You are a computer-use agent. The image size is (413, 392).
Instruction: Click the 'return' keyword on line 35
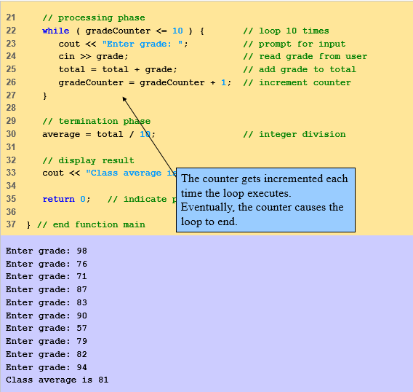click(x=58, y=199)
